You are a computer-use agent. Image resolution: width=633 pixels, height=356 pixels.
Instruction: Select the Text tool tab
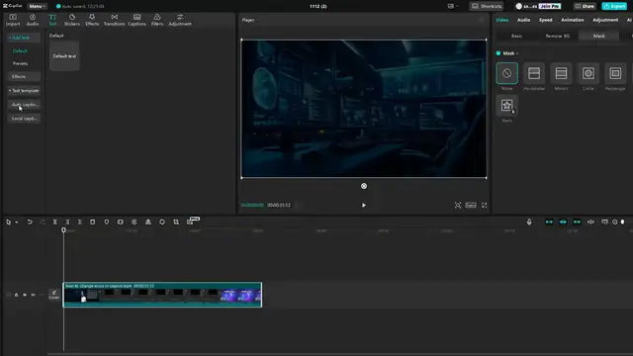pyautogui.click(x=52, y=20)
